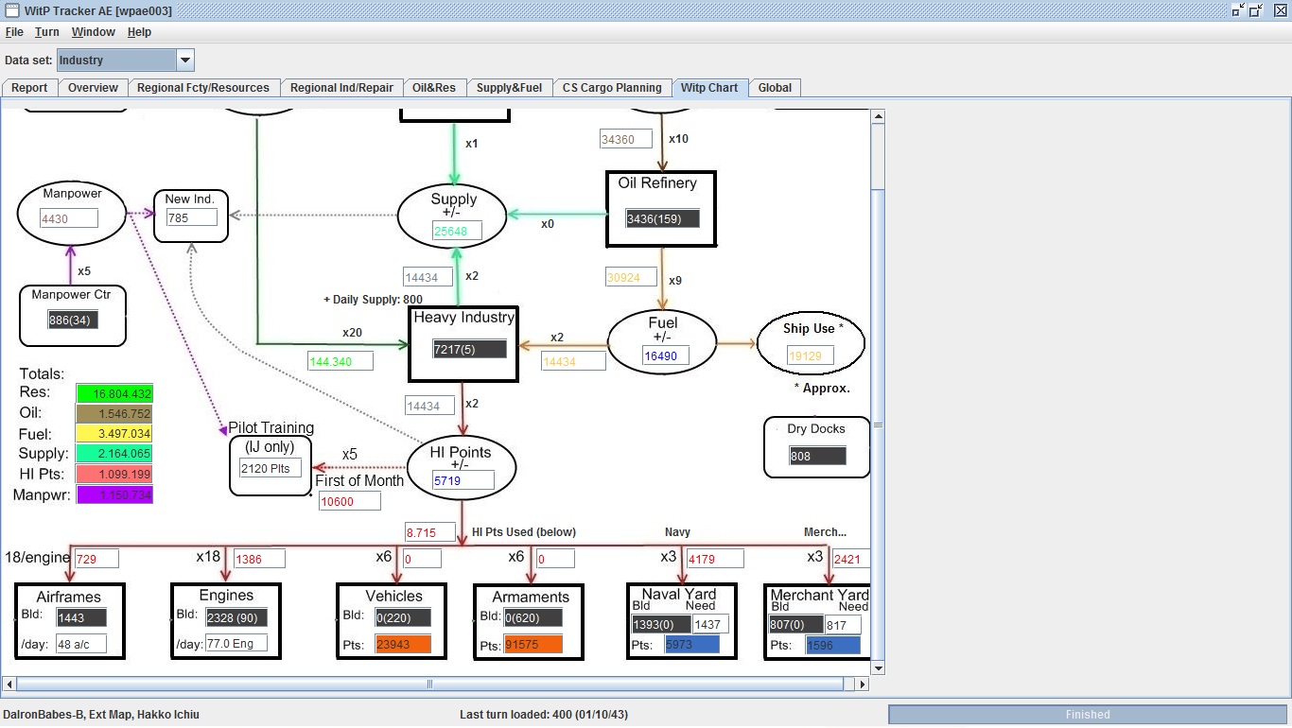Switch to the Oil&Res tab
Viewport: 1292px width, 728px height.
pyautogui.click(x=434, y=88)
